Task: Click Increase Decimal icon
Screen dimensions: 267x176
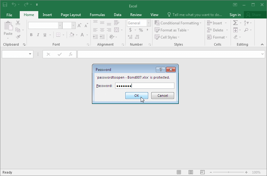Action: 130,37
